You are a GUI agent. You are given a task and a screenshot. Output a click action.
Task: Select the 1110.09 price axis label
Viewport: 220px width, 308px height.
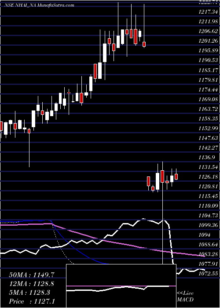click(x=208, y=206)
